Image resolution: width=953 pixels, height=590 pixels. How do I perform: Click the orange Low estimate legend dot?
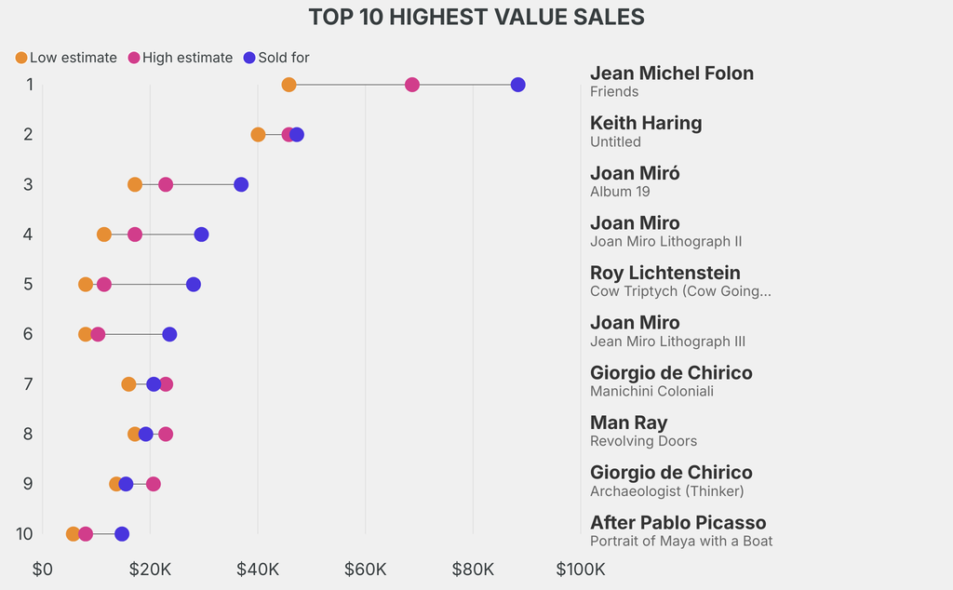tap(21, 58)
